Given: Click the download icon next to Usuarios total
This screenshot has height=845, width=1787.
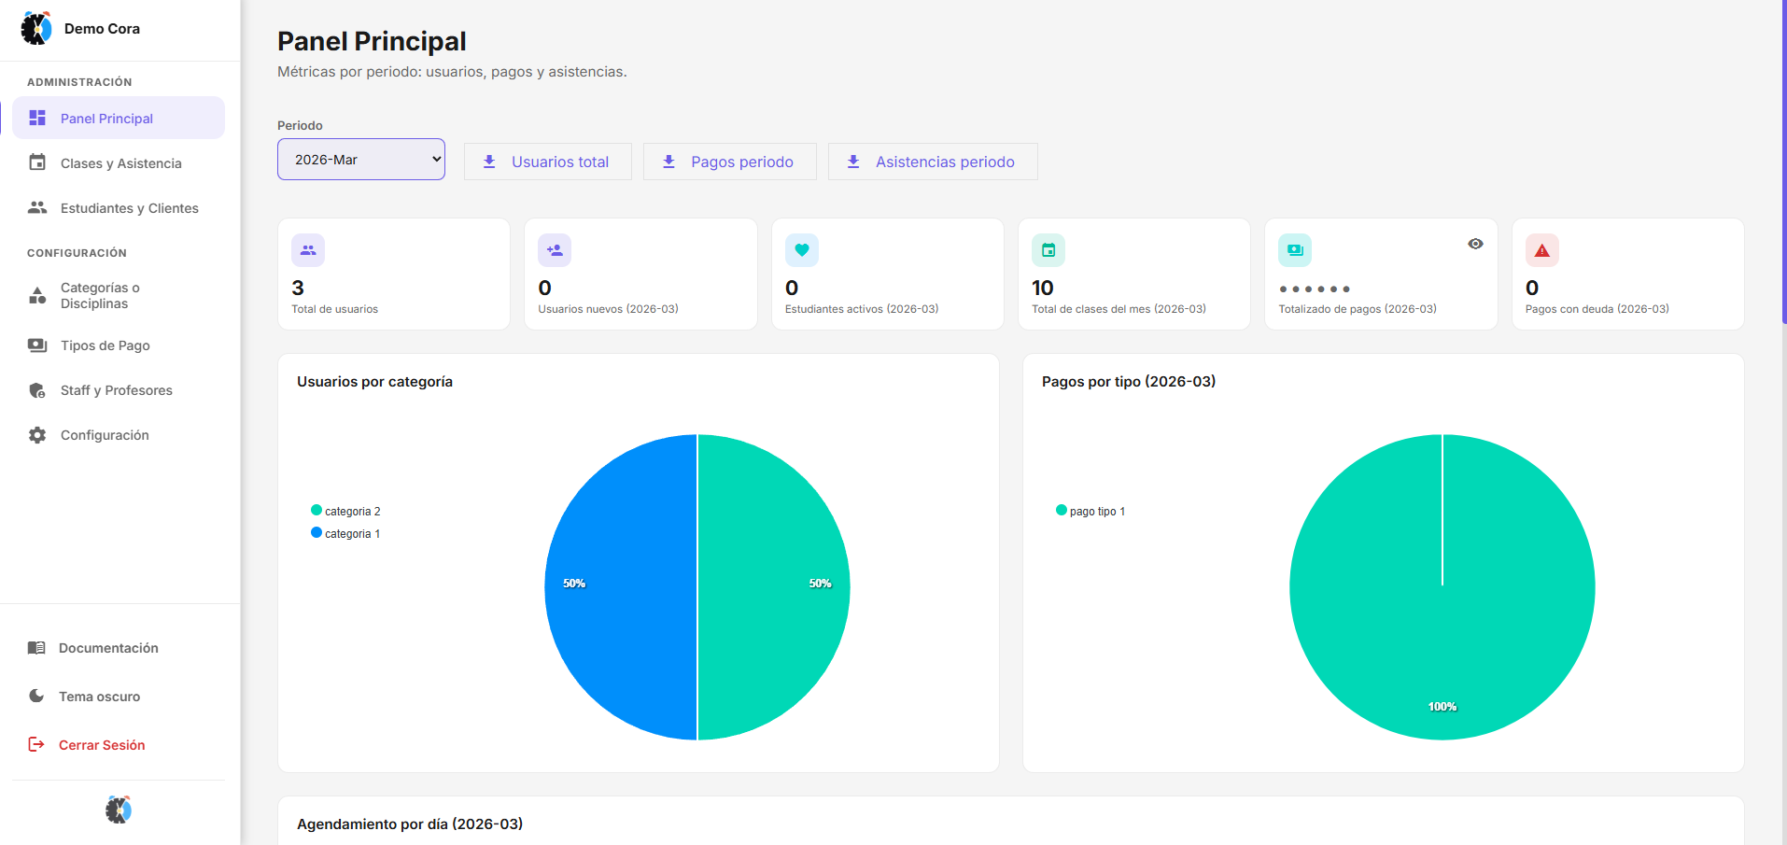Looking at the screenshot, I should (x=488, y=161).
